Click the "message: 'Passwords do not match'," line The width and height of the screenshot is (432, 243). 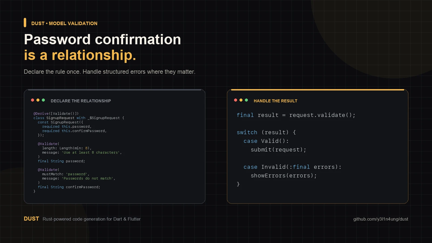(79, 178)
